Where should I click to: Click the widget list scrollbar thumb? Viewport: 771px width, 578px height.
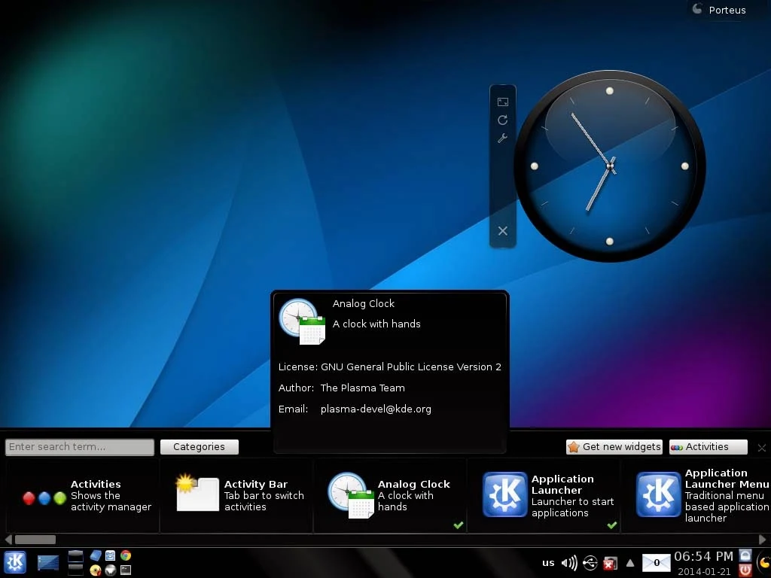click(35, 540)
